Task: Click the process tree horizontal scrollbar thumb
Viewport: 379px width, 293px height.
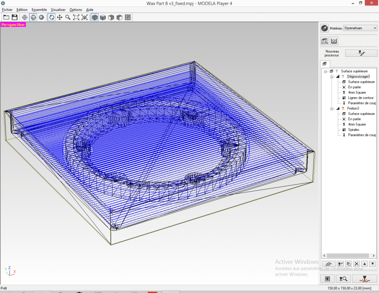Action: 348,255
